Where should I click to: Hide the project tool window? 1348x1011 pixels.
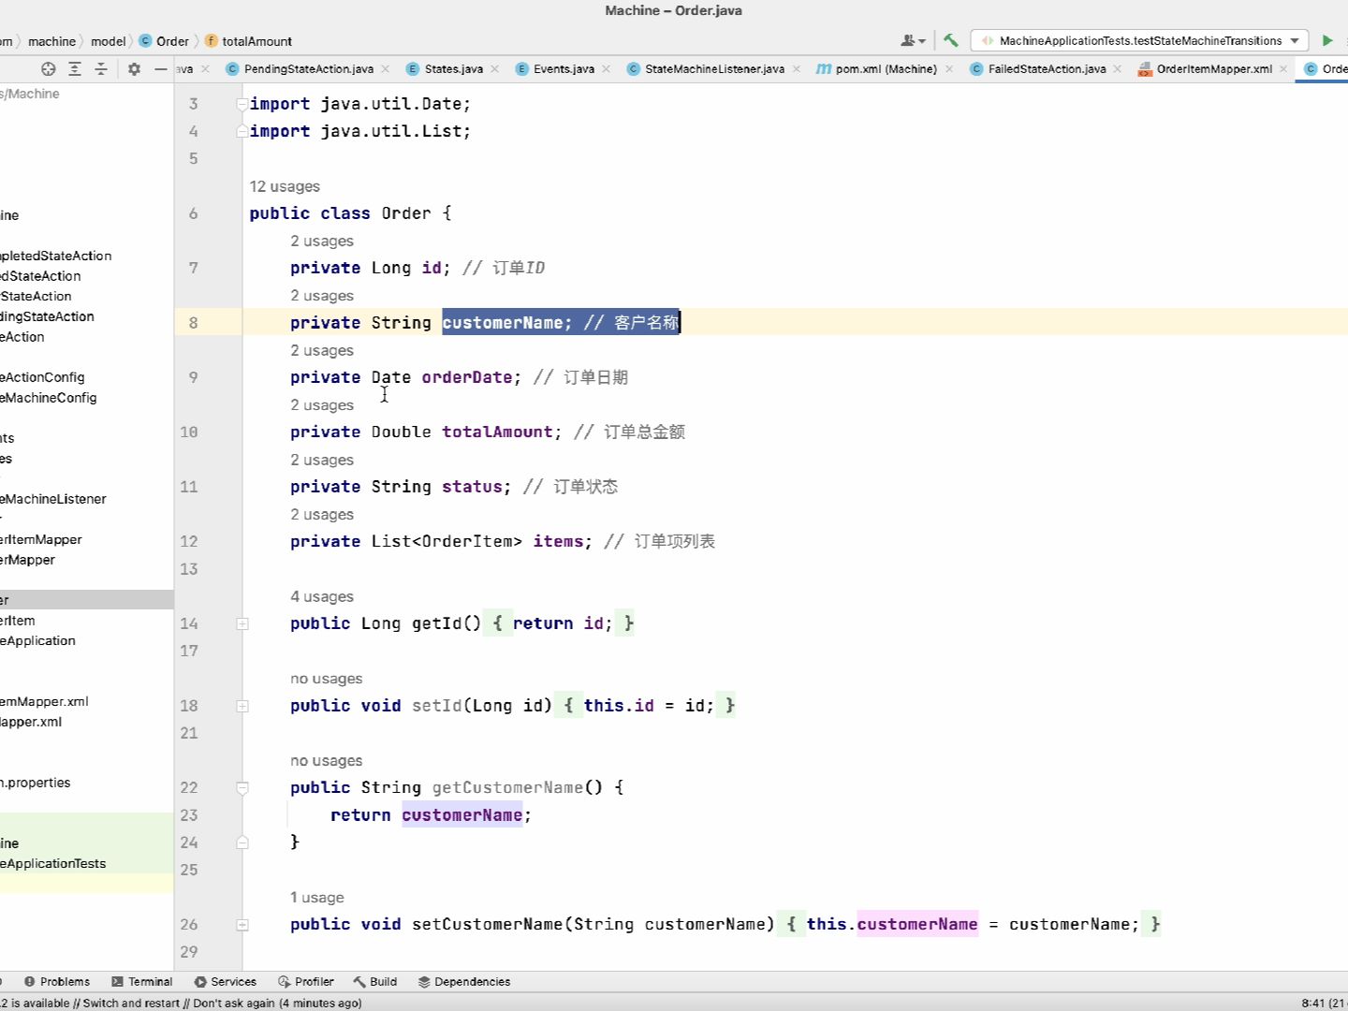[160, 68]
